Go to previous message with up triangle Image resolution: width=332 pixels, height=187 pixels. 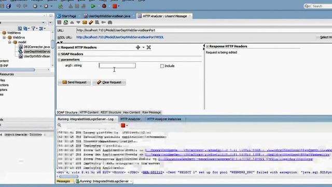72,22
